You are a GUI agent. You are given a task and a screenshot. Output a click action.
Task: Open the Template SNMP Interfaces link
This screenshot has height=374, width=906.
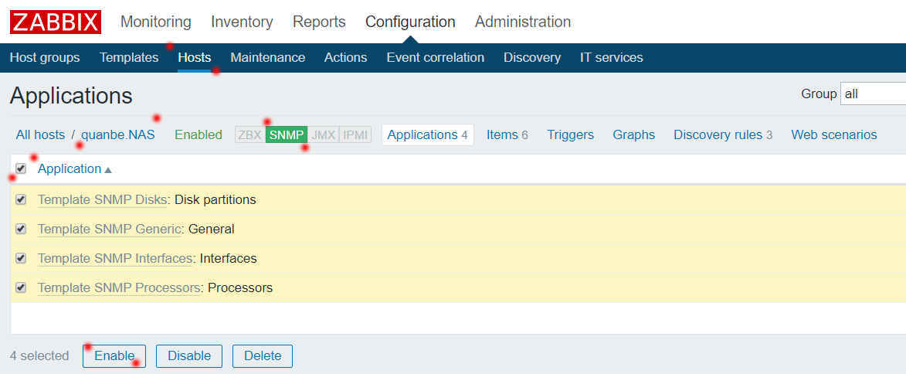pyautogui.click(x=114, y=258)
